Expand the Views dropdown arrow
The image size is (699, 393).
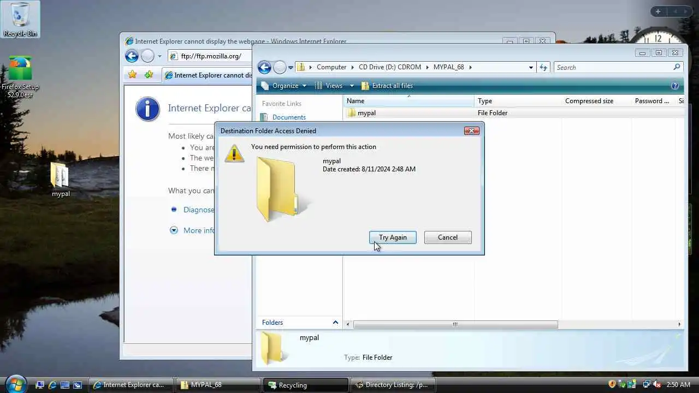[x=352, y=86]
